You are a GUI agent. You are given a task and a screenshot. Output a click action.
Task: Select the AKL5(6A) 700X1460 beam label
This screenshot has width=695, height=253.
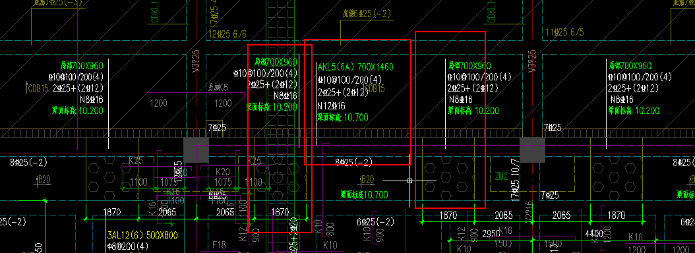coord(355,67)
